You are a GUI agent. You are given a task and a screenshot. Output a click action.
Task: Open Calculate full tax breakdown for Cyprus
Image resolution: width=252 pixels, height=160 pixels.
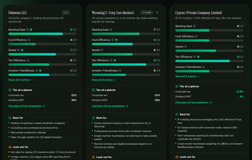(193, 102)
